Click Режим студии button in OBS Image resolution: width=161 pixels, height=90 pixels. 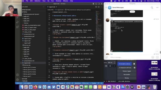[x=127, y=71]
